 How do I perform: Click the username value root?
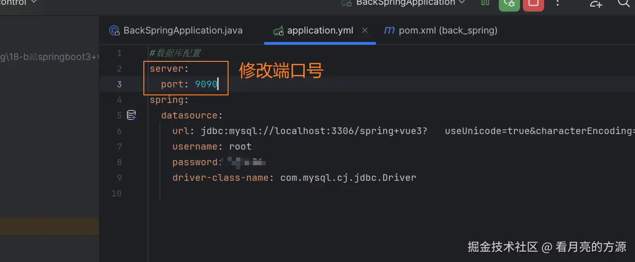[240, 147]
